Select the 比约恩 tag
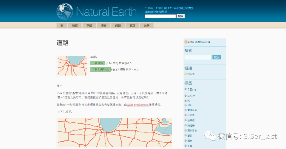This screenshot has height=149, width=286. (191, 115)
